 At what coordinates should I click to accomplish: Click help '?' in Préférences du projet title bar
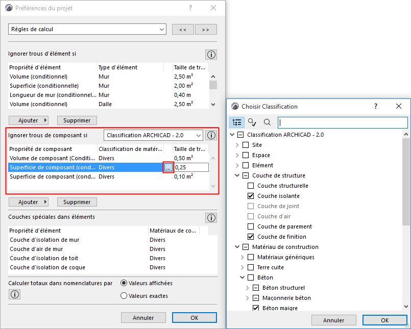coord(190,8)
